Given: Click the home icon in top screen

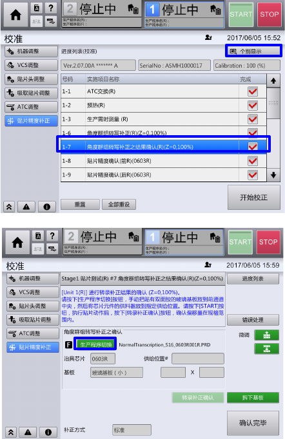Looking at the screenshot, I should (x=15, y=15).
